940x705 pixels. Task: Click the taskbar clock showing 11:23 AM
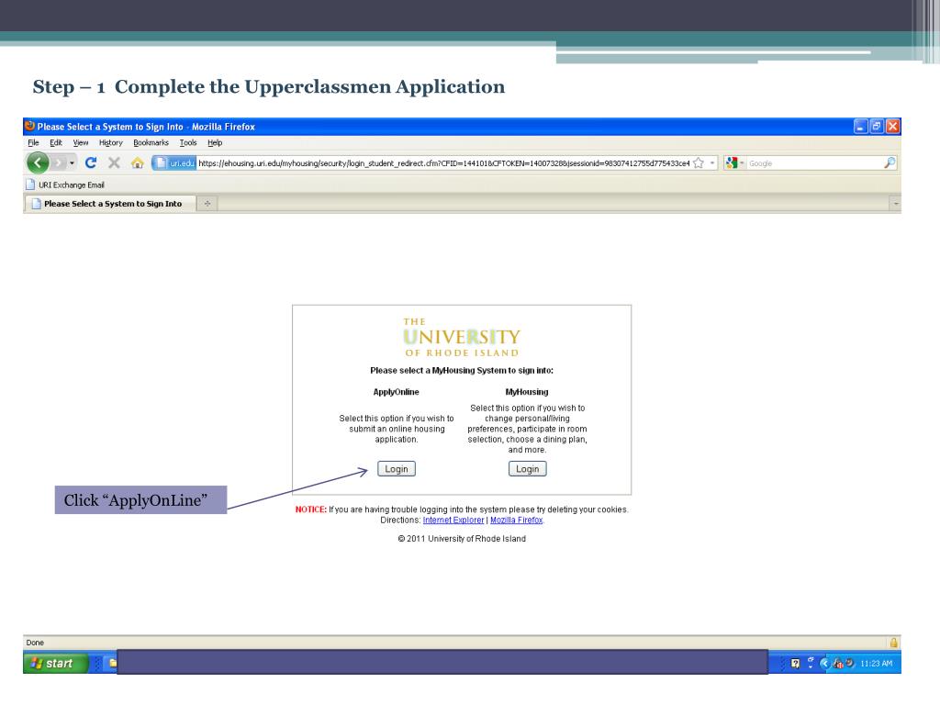(876, 664)
